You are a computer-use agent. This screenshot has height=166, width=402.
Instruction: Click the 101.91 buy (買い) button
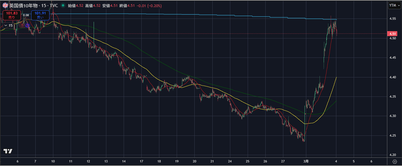(40, 15)
